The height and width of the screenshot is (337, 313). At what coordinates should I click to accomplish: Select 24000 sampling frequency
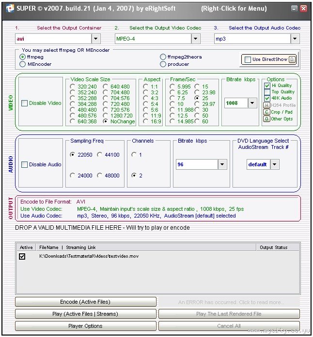tap(72, 176)
